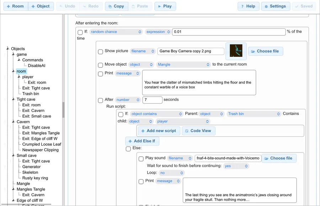Copy the selected element
Image resolution: width=320 pixels, height=206 pixels.
[x=116, y=6]
